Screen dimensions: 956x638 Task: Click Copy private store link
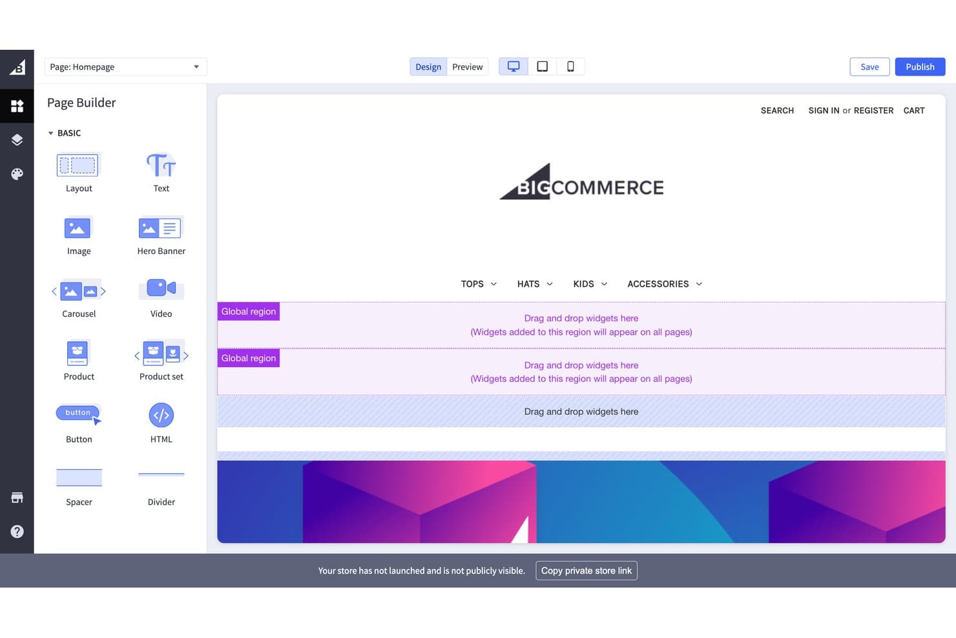click(x=587, y=571)
